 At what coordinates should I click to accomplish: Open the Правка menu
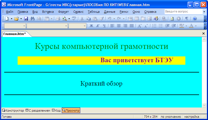pos(23,12)
